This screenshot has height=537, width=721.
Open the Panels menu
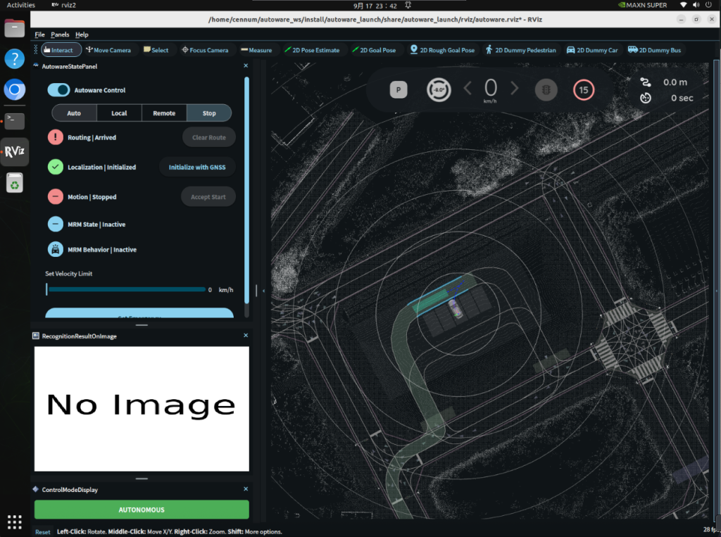click(60, 34)
